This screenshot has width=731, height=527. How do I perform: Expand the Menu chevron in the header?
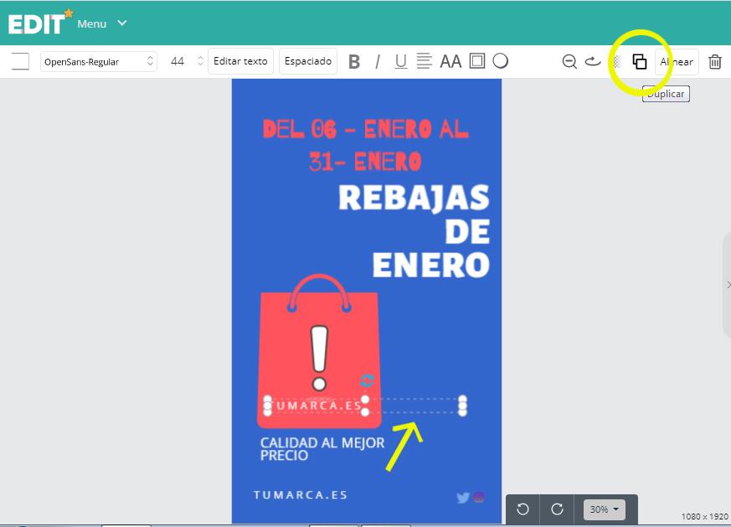pos(122,23)
